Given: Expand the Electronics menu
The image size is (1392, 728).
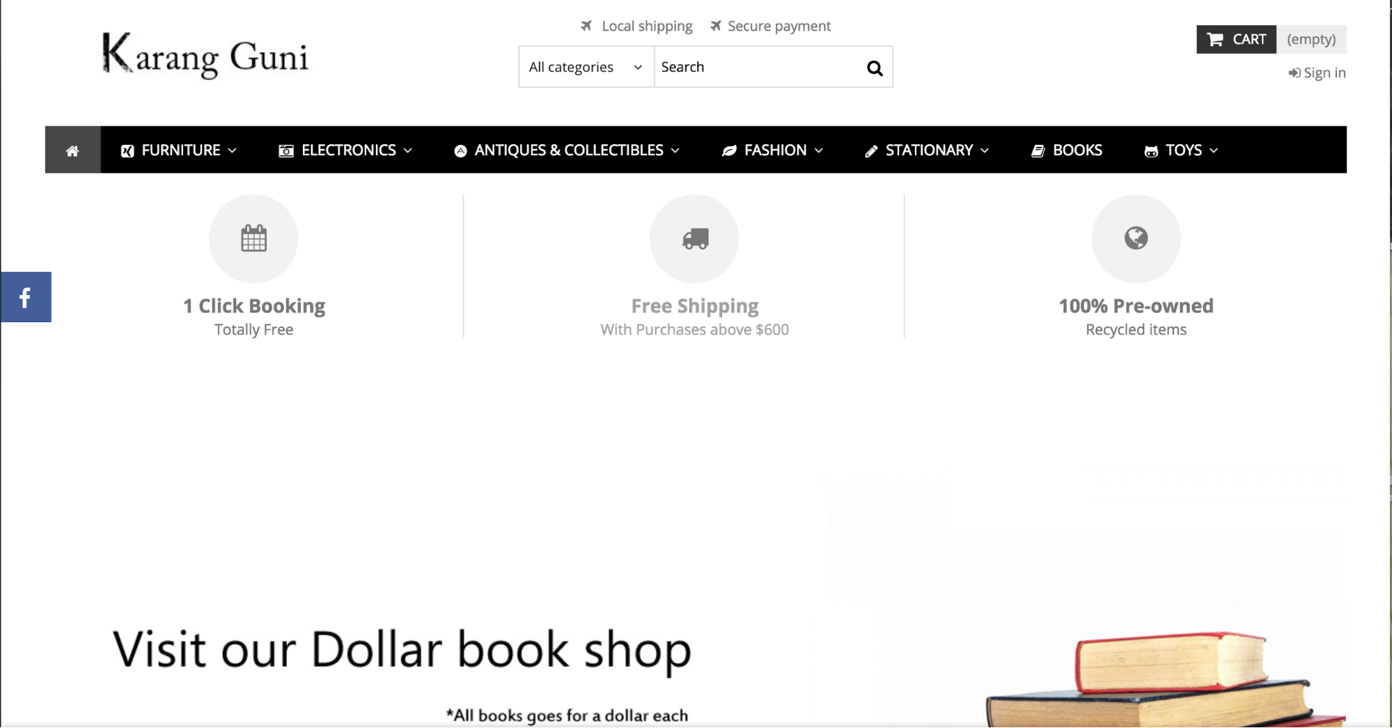Looking at the screenshot, I should [345, 150].
